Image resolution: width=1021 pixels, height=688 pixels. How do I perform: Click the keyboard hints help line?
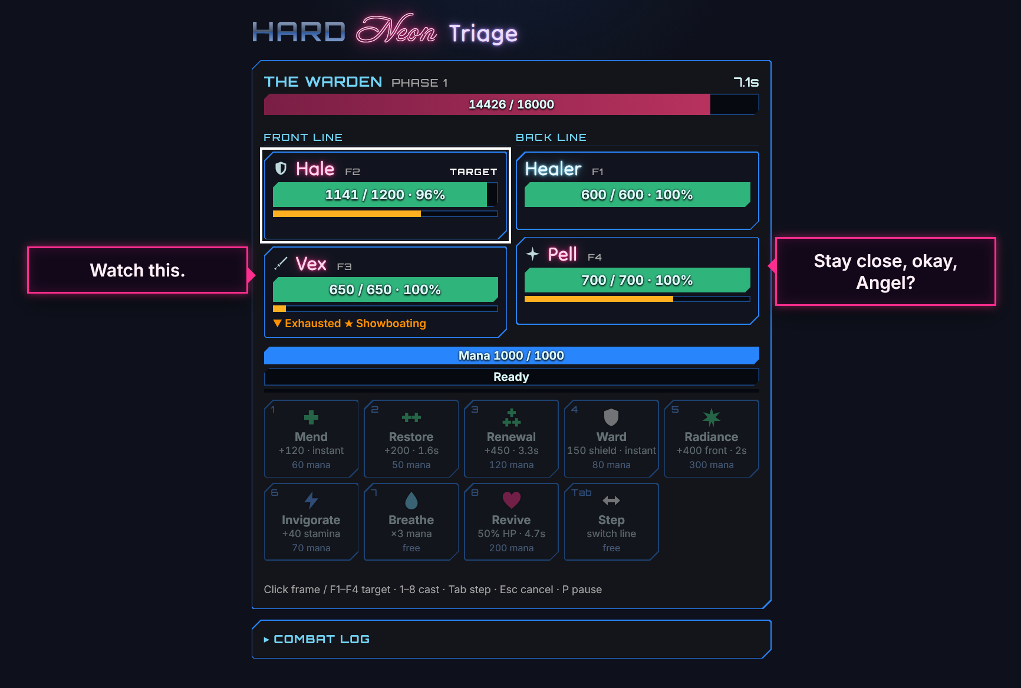pos(433,590)
